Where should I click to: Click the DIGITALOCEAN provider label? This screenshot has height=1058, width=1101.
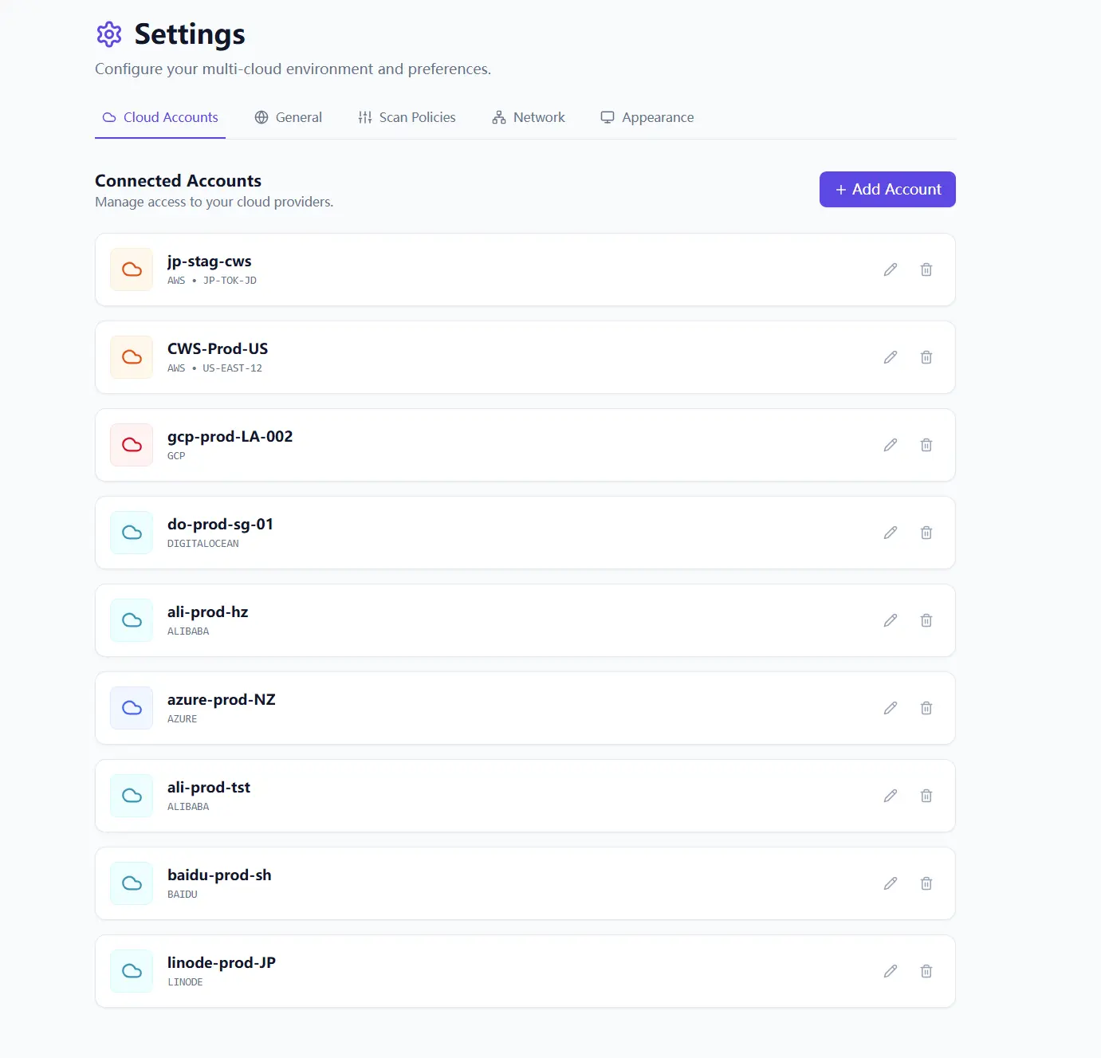203,544
